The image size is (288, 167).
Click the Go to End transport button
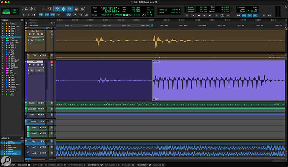tap(210, 16)
